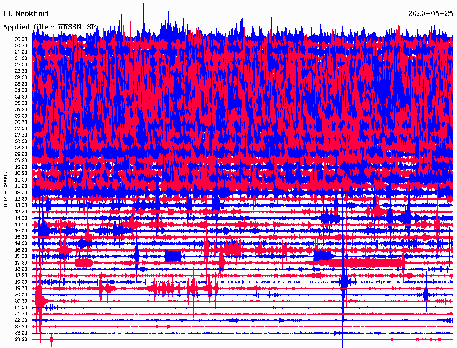The image size is (457, 348).
Task: Select the 02:00 time label
Action: (21, 65)
